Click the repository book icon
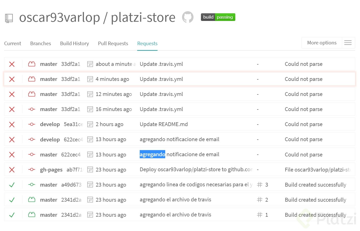This screenshot has height=231, width=360. (9, 18)
